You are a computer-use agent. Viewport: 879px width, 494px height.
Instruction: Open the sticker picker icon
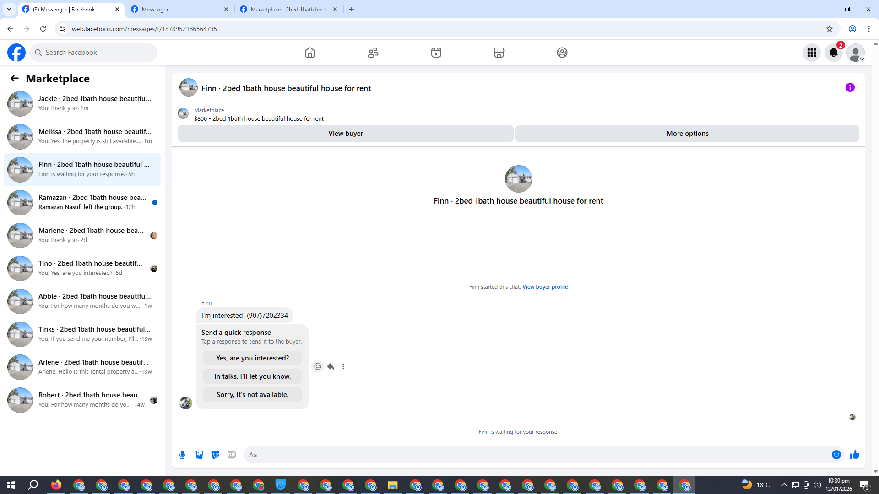click(x=215, y=455)
